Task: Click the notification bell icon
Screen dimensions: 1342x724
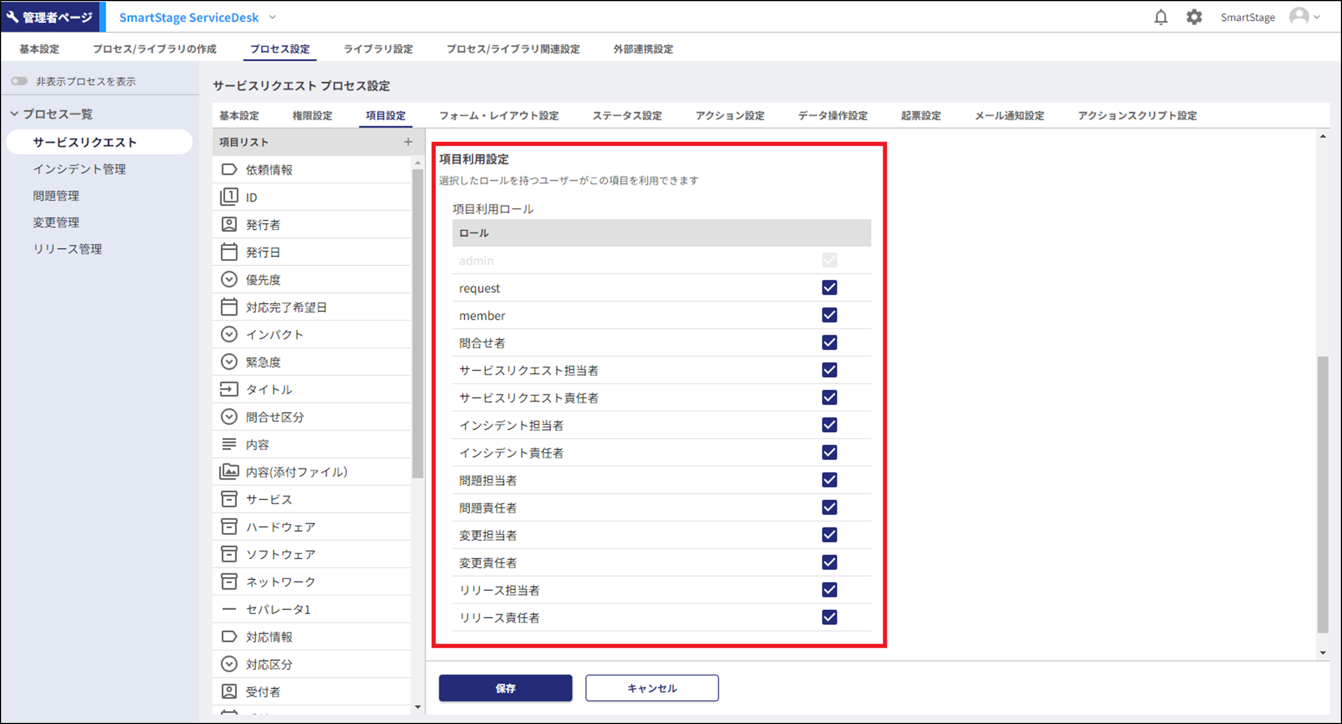Action: [x=1160, y=18]
